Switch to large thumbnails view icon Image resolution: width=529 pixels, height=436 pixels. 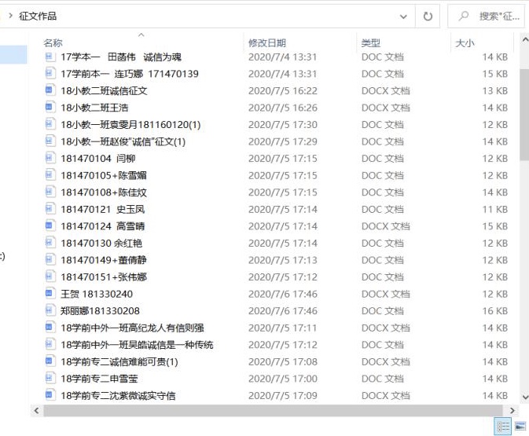(x=520, y=426)
